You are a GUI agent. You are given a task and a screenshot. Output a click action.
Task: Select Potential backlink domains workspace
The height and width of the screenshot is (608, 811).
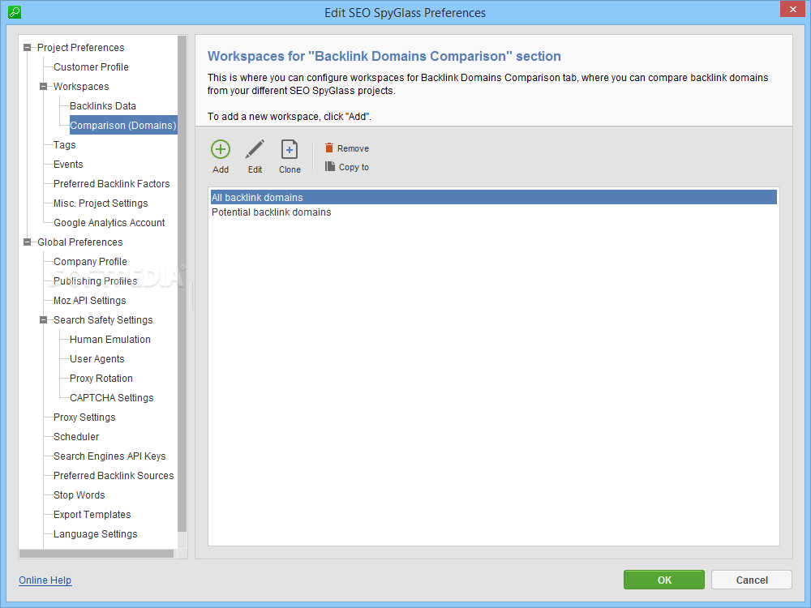click(x=493, y=212)
